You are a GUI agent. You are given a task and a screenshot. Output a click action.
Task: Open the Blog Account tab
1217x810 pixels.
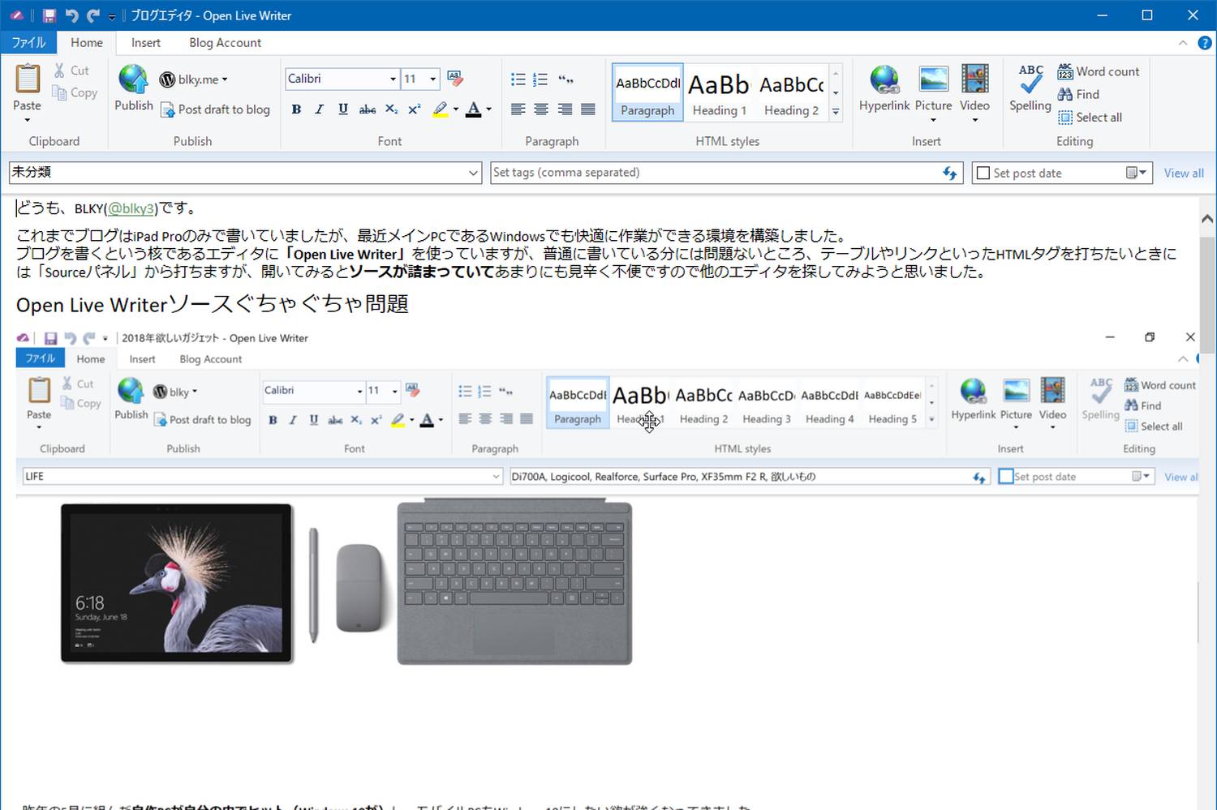(225, 42)
